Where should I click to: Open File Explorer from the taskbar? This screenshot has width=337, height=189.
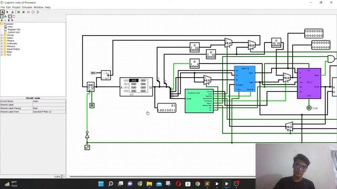coord(149,184)
